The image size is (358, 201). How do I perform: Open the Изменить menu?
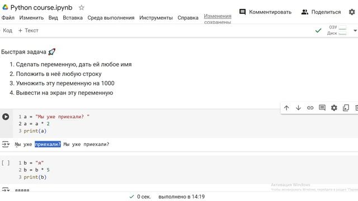click(x=31, y=18)
